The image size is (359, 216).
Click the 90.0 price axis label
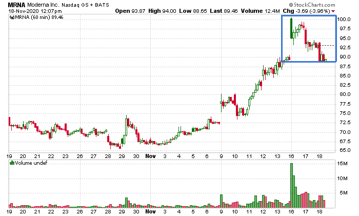coord(345,57)
